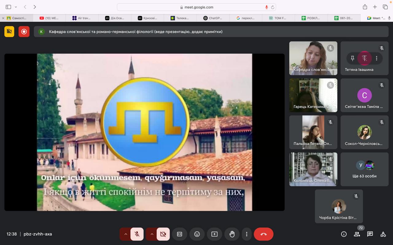The width and height of the screenshot is (393, 245).
Task: Raise your hand
Action: coord(232,234)
